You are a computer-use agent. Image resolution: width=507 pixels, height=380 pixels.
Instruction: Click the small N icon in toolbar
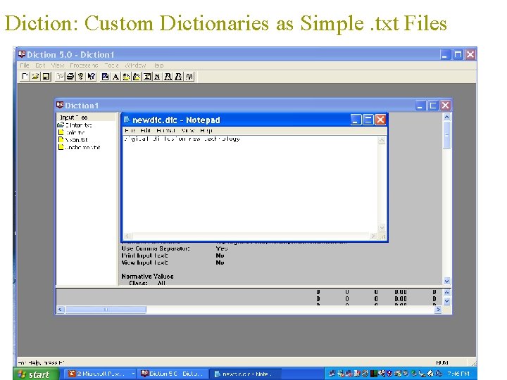[158, 77]
